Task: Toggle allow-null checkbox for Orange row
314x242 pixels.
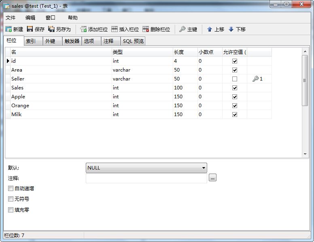Action: coord(235,106)
